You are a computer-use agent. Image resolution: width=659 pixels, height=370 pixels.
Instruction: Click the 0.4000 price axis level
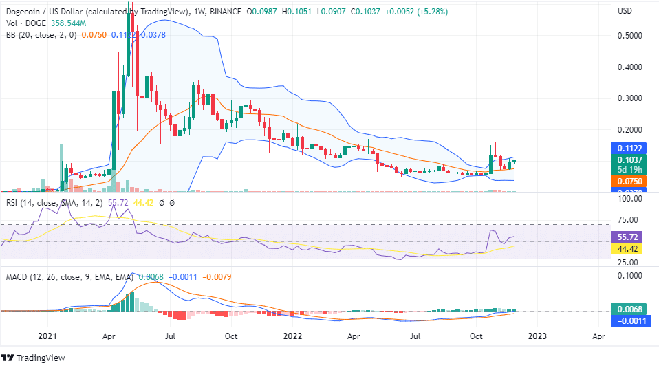point(629,67)
